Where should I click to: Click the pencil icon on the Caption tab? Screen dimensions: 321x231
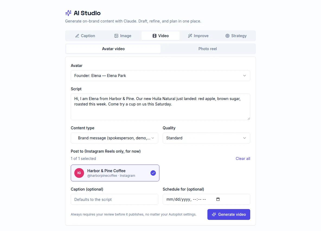pos(77,36)
